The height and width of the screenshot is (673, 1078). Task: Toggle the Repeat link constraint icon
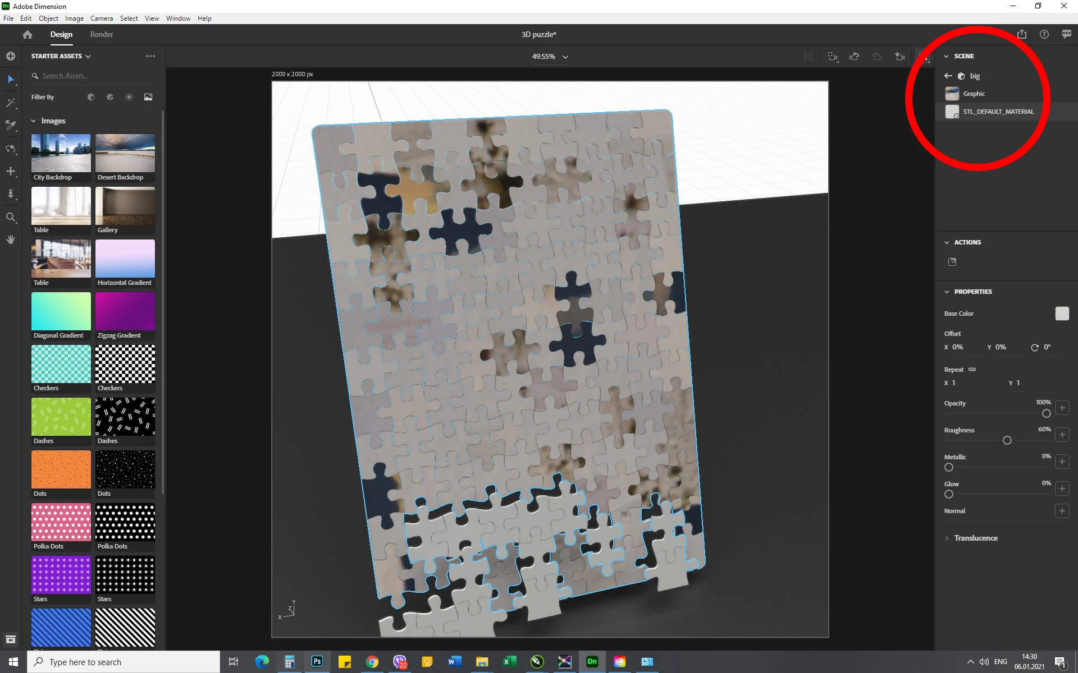(972, 370)
